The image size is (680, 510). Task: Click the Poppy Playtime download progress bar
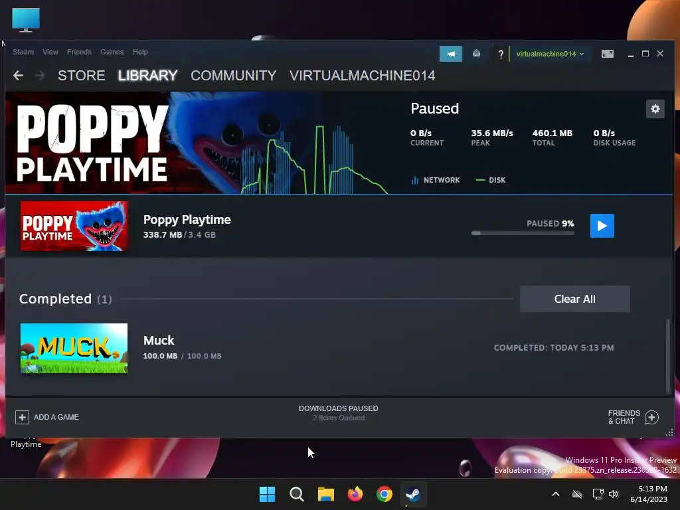[x=523, y=233]
